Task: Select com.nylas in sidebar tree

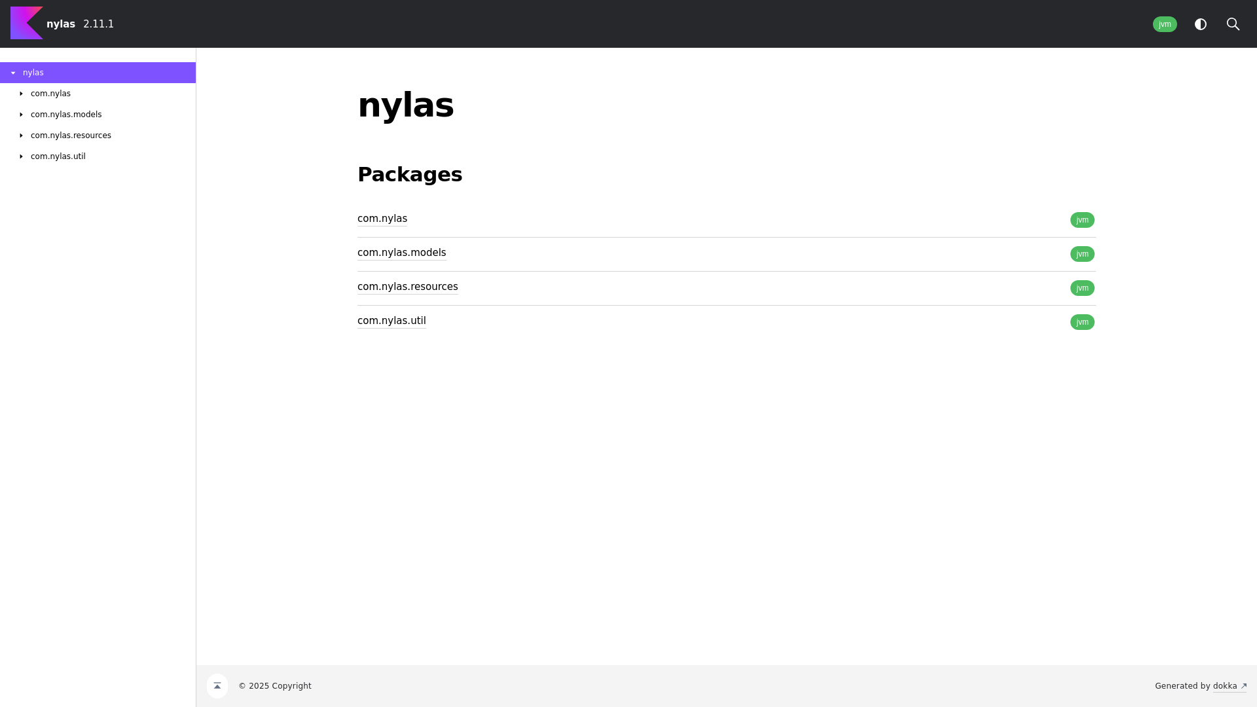Action: (50, 94)
